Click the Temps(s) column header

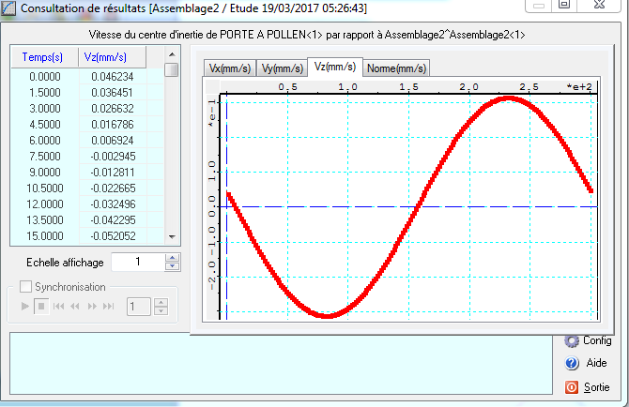tap(42, 57)
